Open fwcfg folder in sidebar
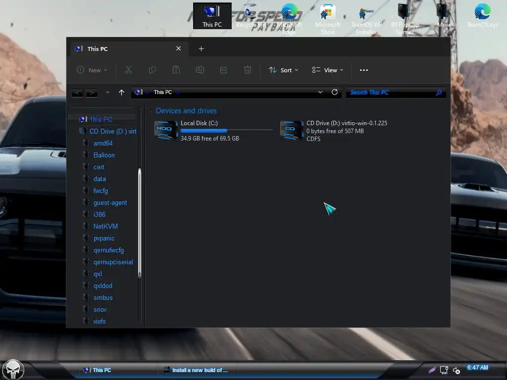 101,190
